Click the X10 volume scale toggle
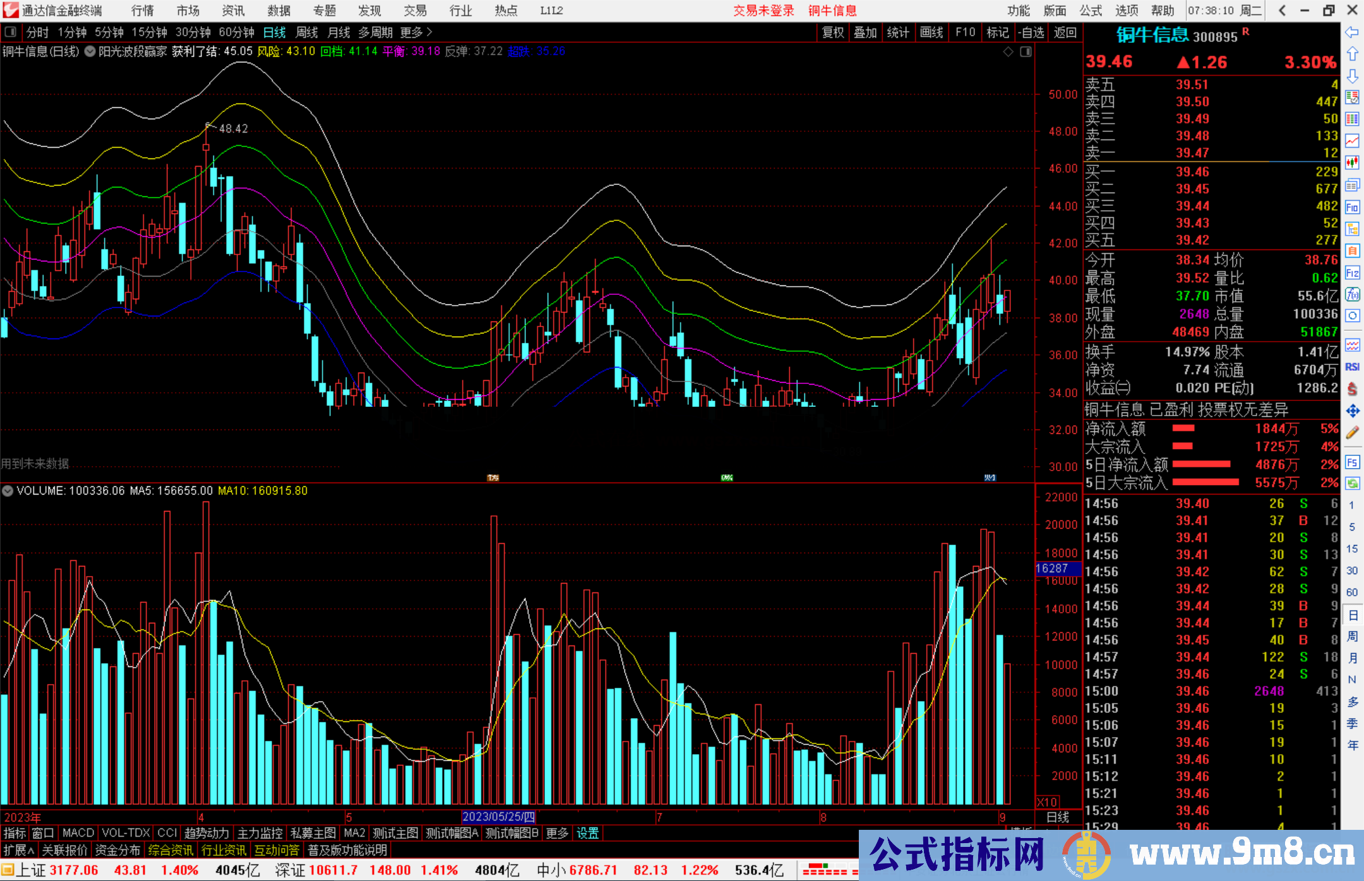1364x881 pixels. [1046, 802]
